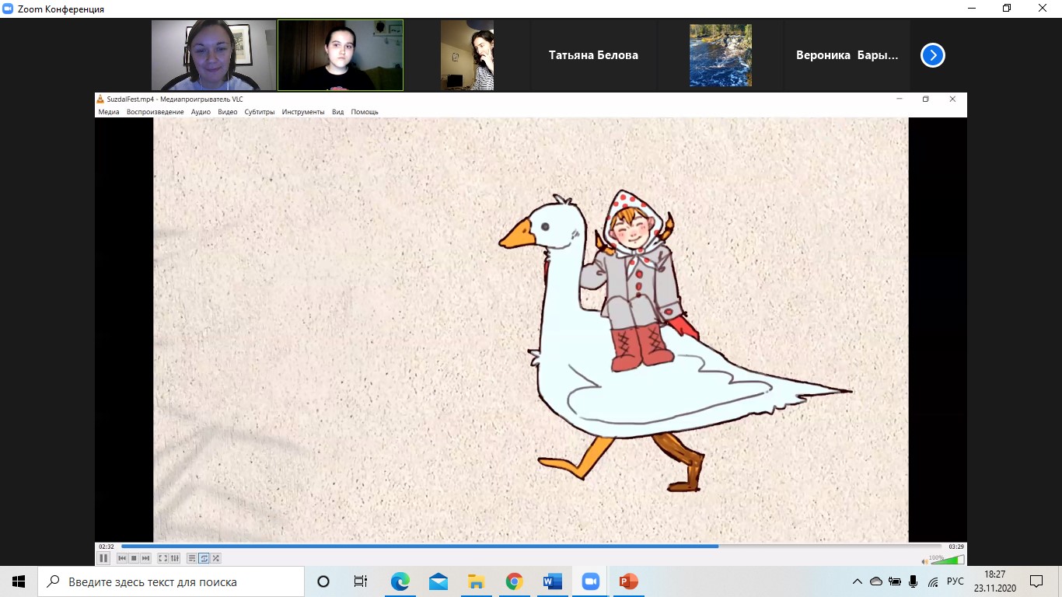Toggle VLC fullscreen mode
This screenshot has width=1062, height=597.
[163, 558]
